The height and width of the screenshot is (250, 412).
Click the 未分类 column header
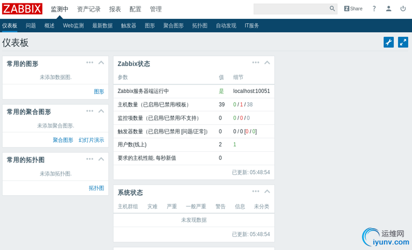tap(261, 206)
